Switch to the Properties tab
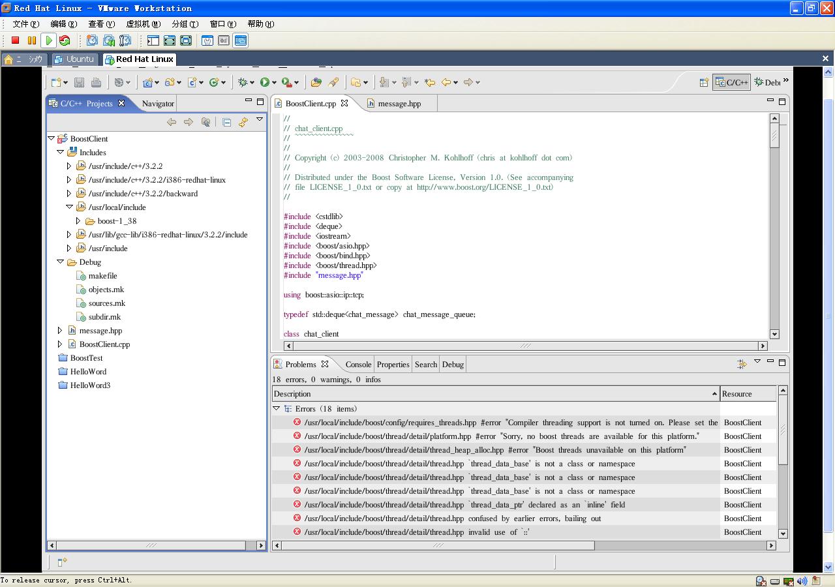The image size is (835, 587). [x=393, y=364]
